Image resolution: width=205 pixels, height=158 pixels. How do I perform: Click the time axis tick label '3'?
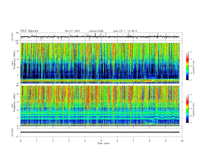point(69,141)
